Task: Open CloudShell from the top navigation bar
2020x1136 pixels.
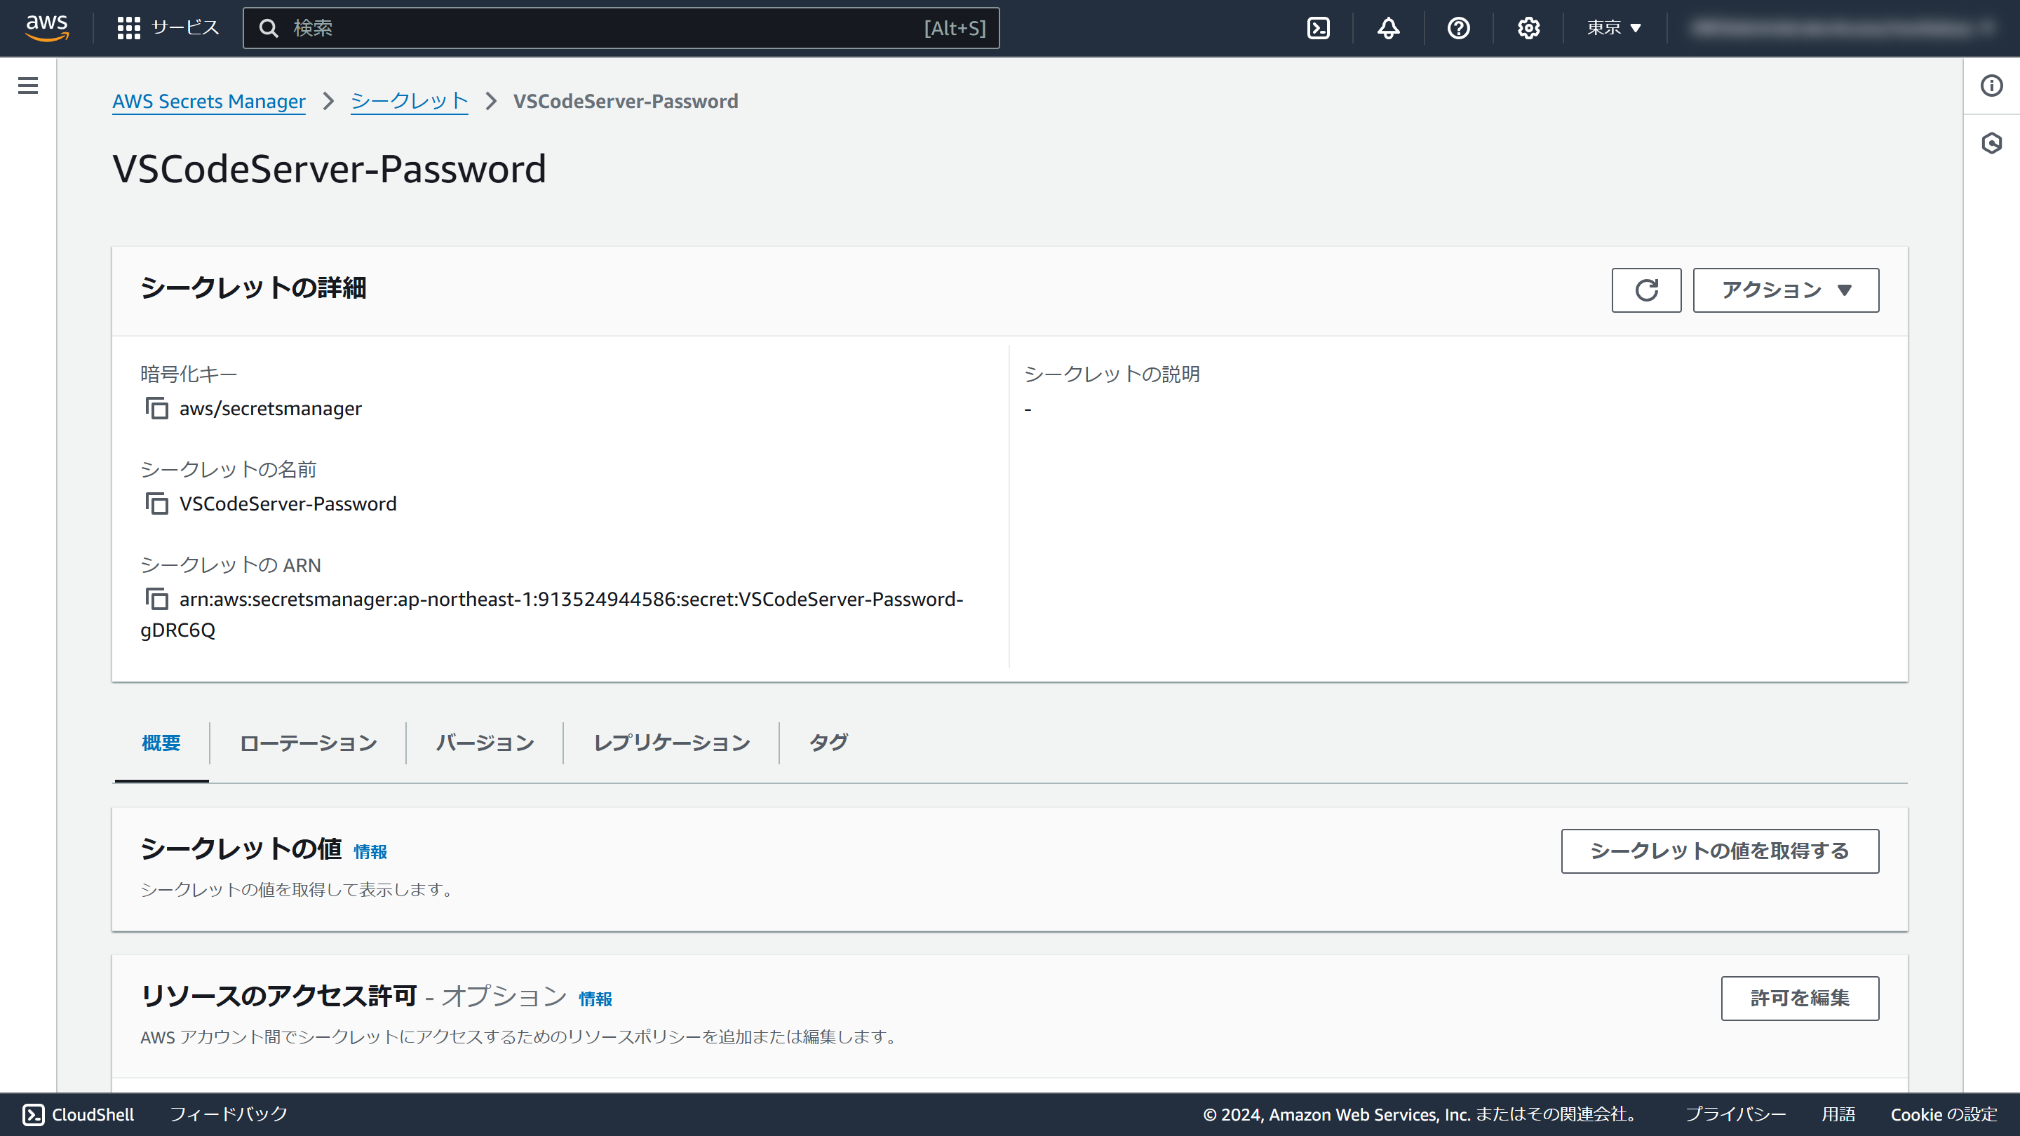Action: (x=1318, y=28)
